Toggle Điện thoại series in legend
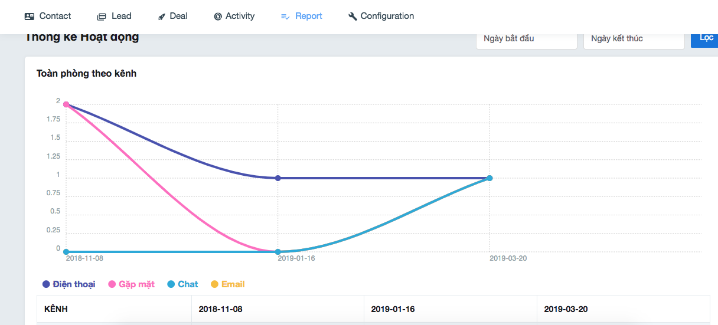 (68, 284)
